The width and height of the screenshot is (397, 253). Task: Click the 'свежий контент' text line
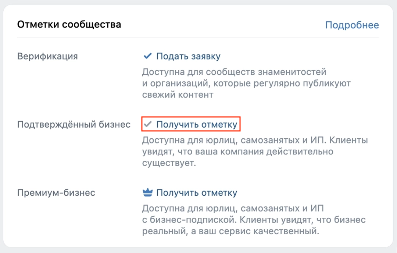point(178,95)
